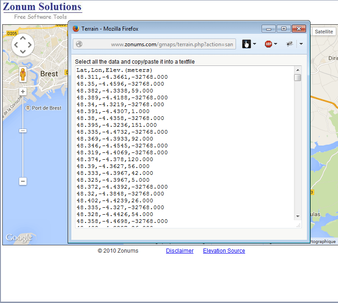Viewport: 338px width, 303px height.
Task: Open the dropdown arrow beside Adblock Plus
Action: coord(276,44)
